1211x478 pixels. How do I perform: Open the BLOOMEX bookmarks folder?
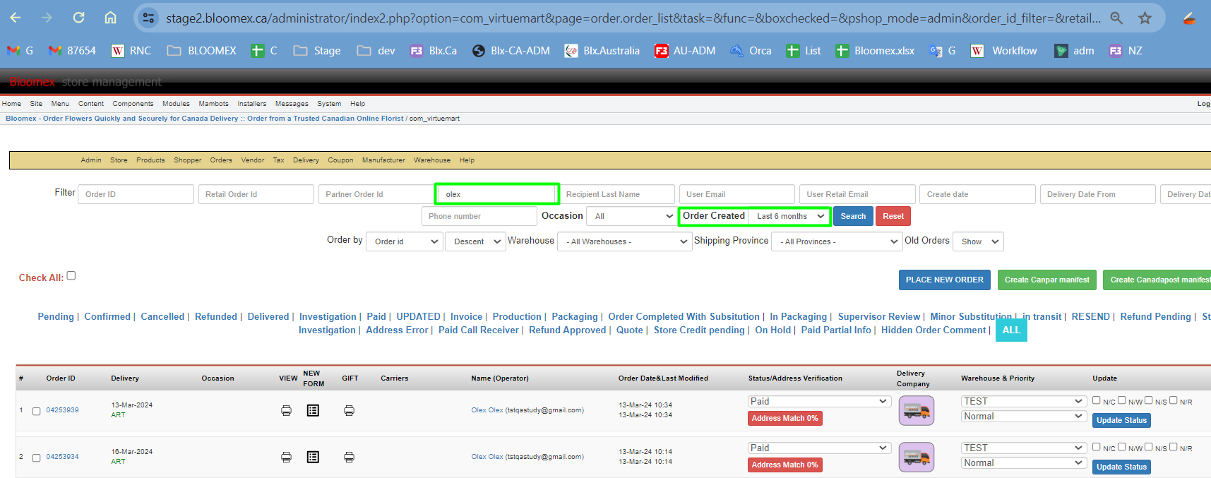point(202,50)
